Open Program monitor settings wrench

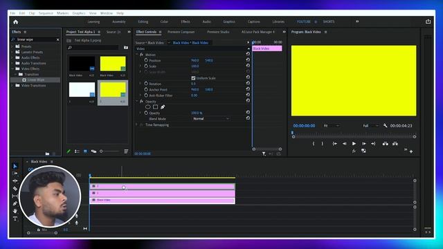click(x=385, y=125)
